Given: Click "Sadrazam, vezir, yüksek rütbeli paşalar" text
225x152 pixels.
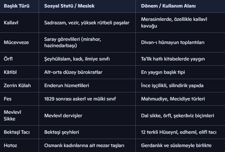Looking at the screenshot, I should tap(87, 23).
